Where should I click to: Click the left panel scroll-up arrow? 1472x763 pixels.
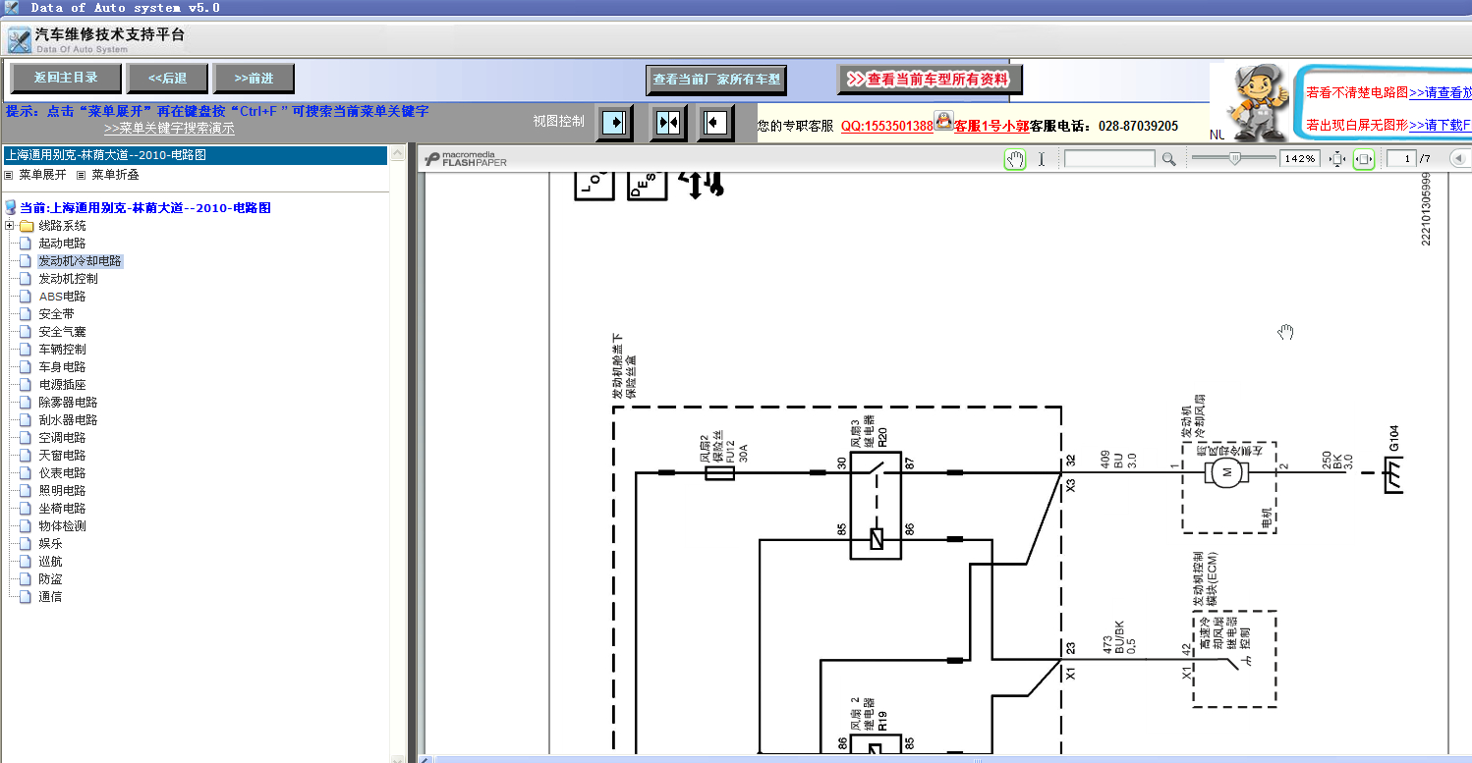[x=398, y=154]
